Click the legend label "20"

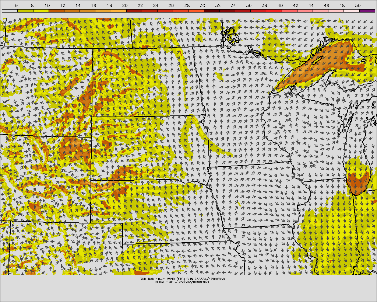(125, 5)
